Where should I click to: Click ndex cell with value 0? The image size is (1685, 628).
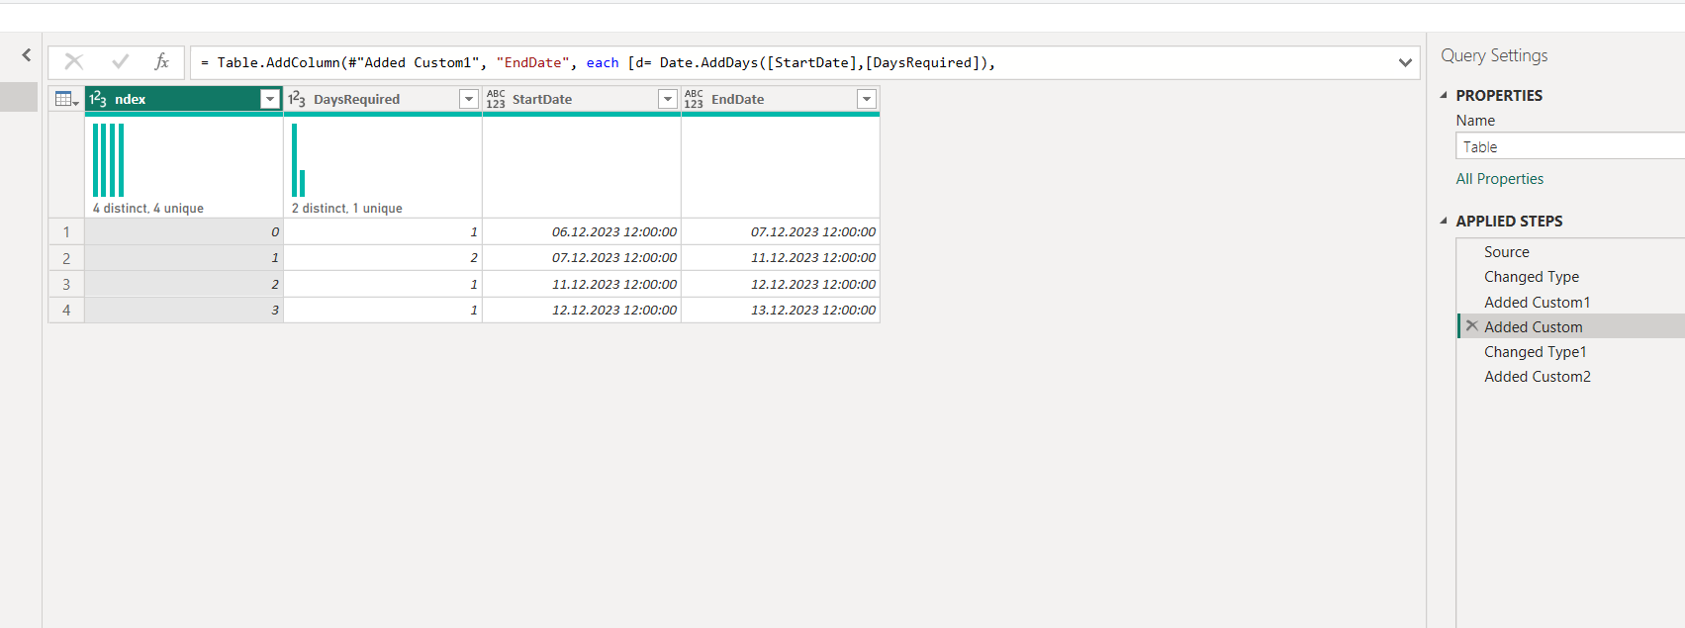click(x=184, y=231)
